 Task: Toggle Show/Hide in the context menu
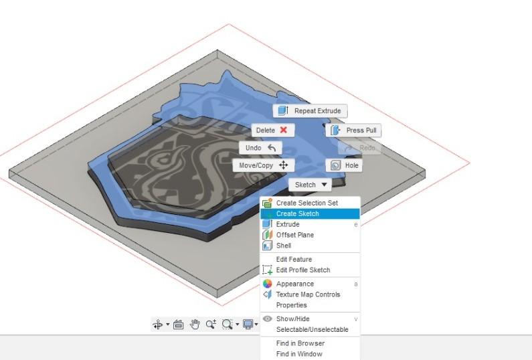310,319
